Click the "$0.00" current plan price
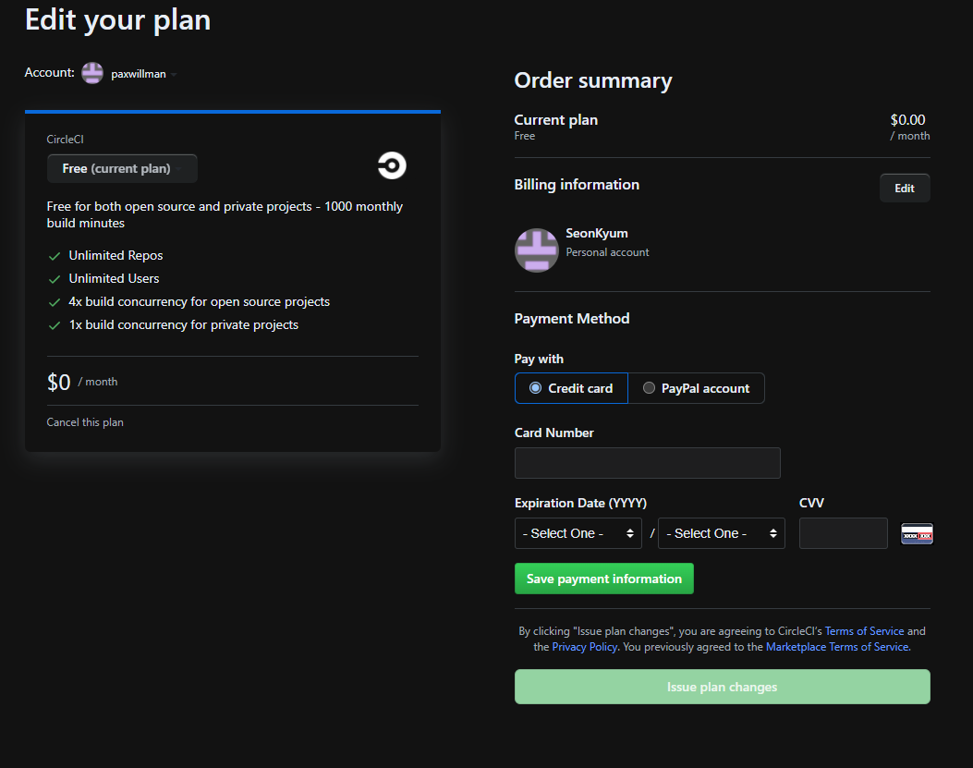This screenshot has height=768, width=973. pyautogui.click(x=907, y=120)
